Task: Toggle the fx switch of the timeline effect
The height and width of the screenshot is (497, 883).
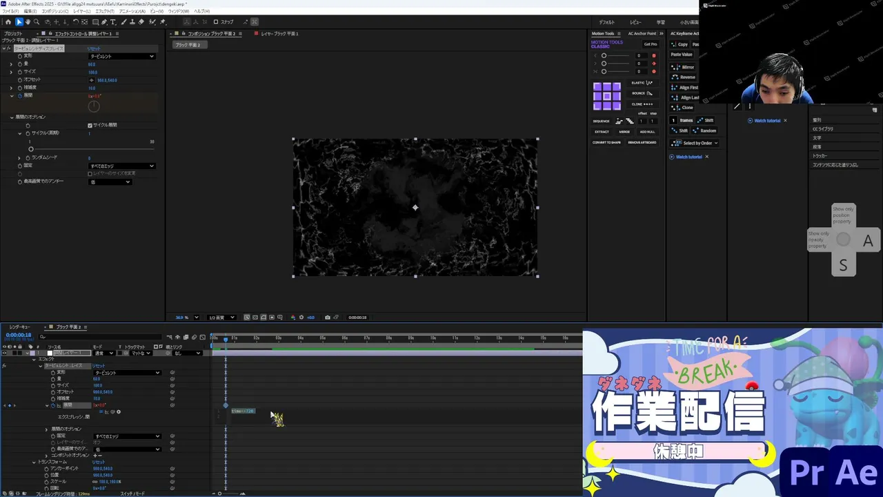Action: (x=4, y=366)
